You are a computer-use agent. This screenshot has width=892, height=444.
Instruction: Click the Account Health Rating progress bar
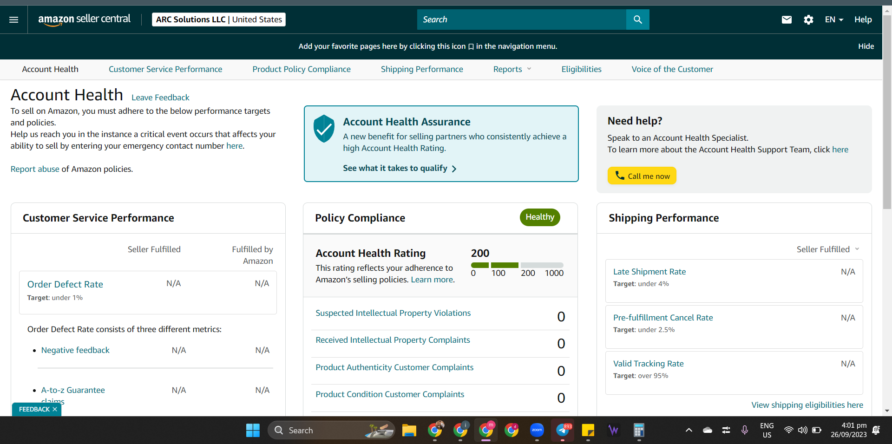[x=517, y=265]
